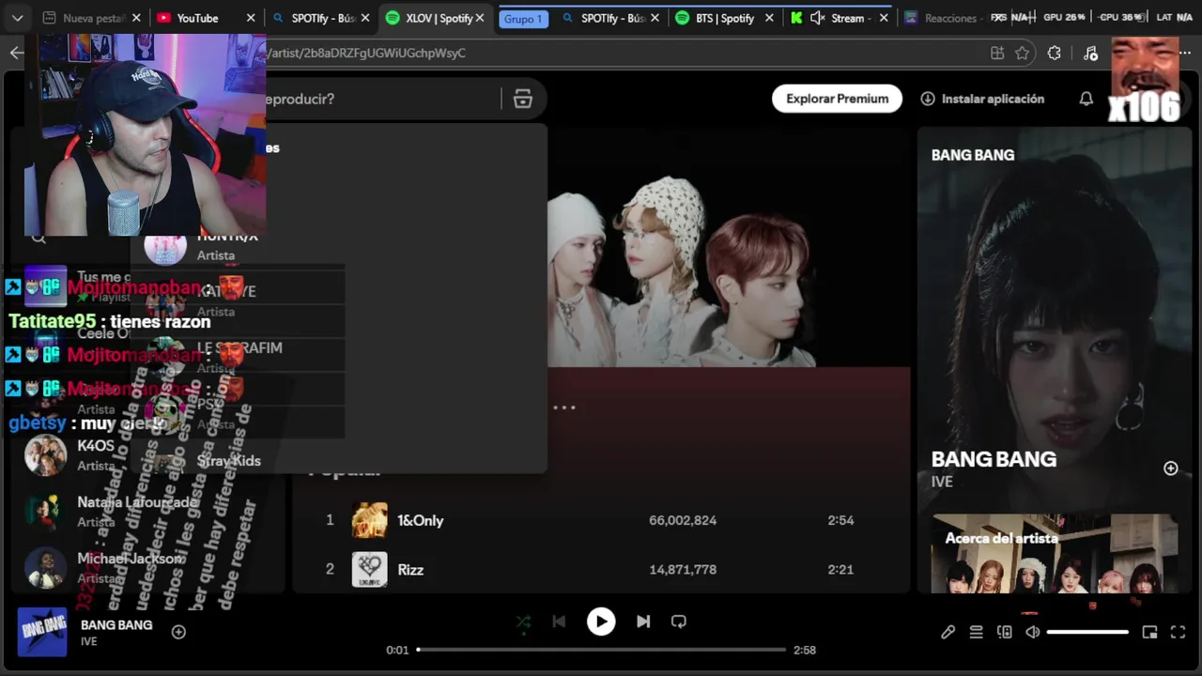Open install app icon in address bar
The width and height of the screenshot is (1202, 676).
(997, 54)
